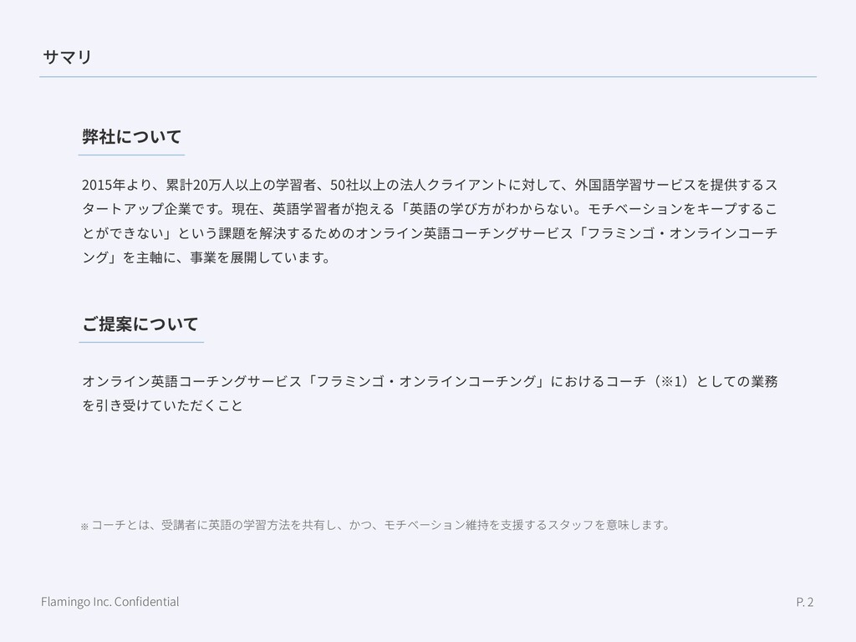Click the line を引き受けていただくこと
Viewport: 856px width, 642px height.
click(162, 405)
